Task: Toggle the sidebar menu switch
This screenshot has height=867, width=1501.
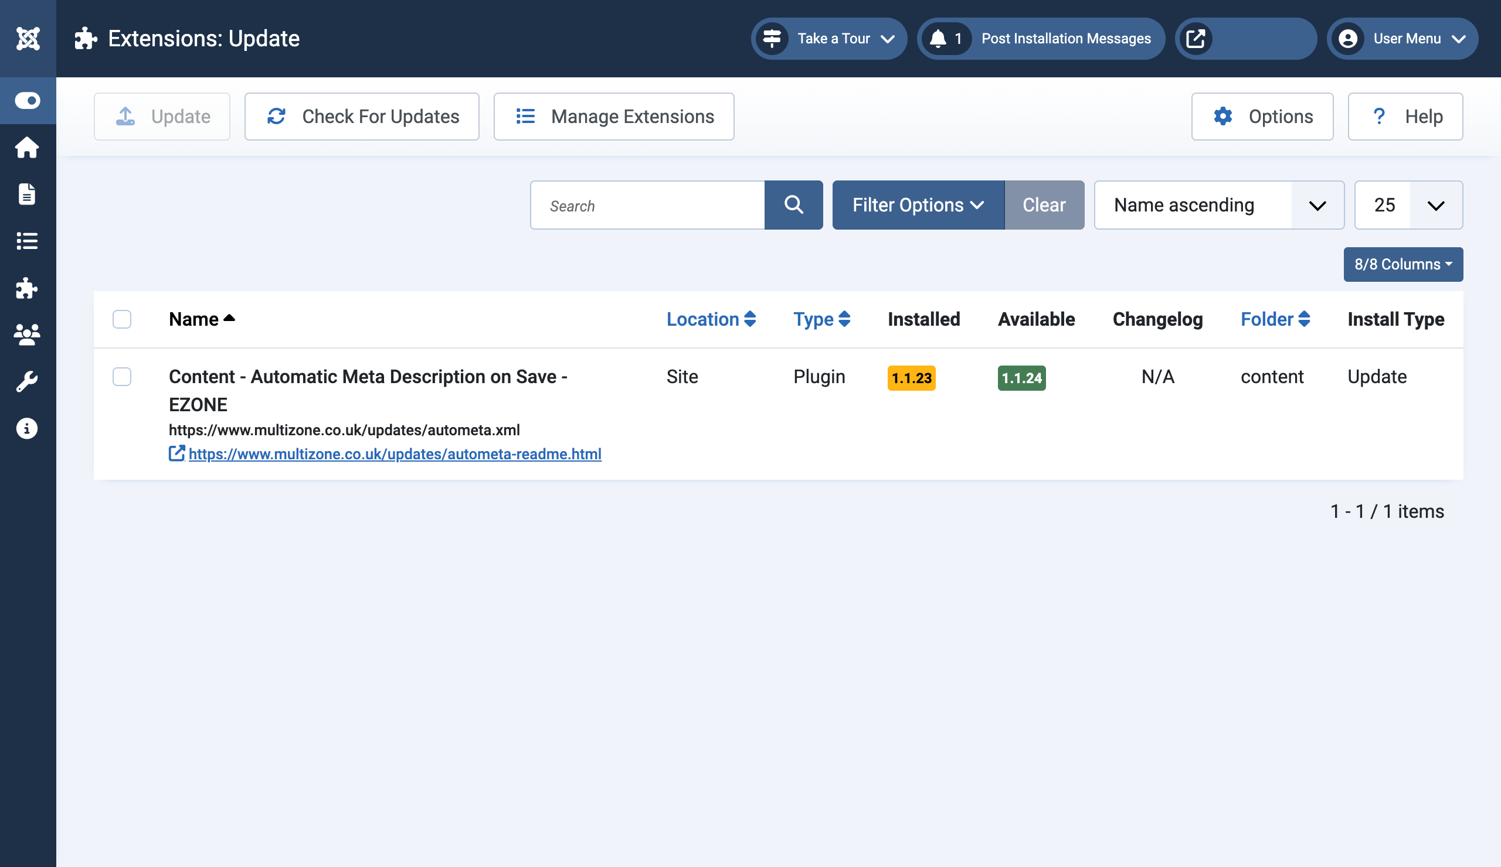Action: (x=28, y=101)
